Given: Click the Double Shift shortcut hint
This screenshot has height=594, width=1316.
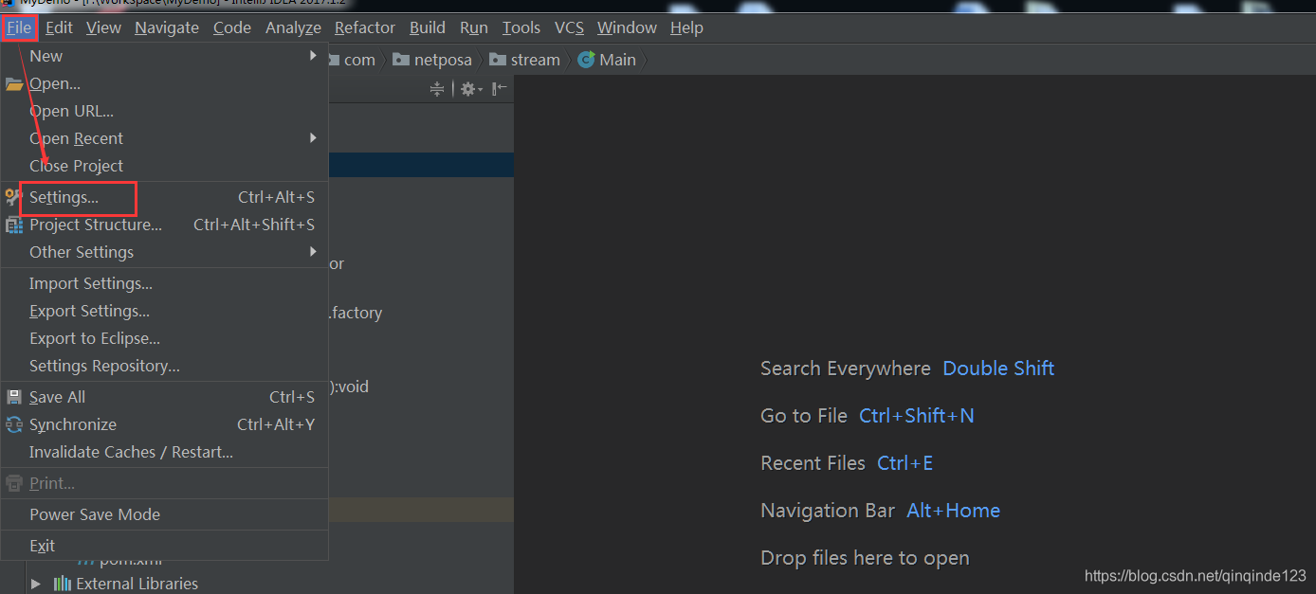Looking at the screenshot, I should (998, 369).
